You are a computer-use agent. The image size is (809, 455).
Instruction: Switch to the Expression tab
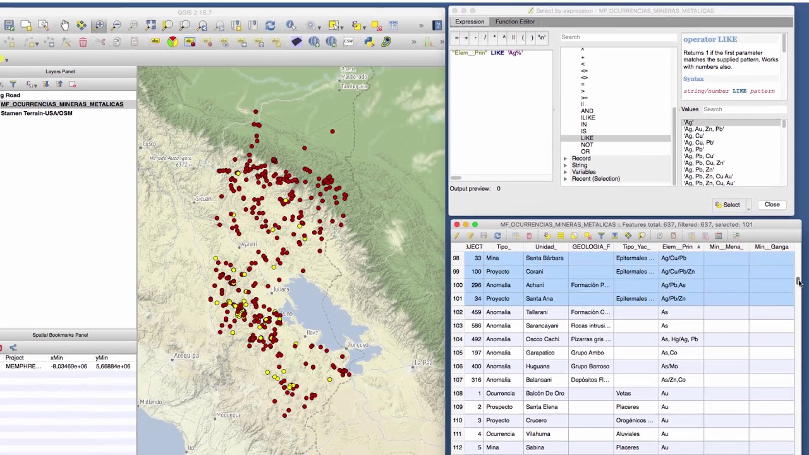pos(470,21)
